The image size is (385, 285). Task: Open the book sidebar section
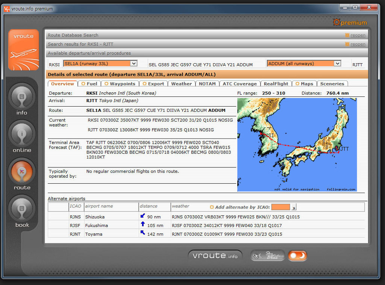22,209
